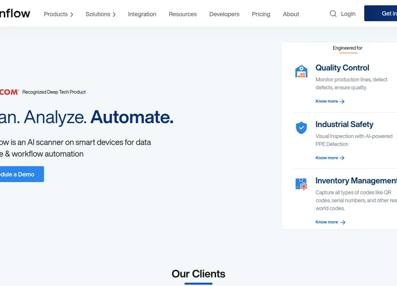
Task: Click arrow beside Industrial Safety Know more
Action: pyautogui.click(x=342, y=158)
